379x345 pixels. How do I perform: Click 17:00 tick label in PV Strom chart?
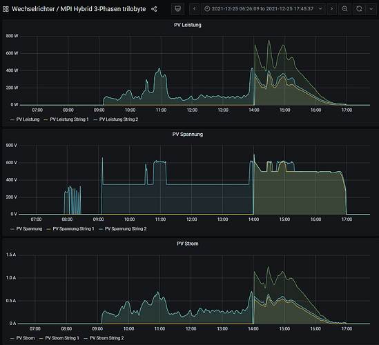click(347, 329)
